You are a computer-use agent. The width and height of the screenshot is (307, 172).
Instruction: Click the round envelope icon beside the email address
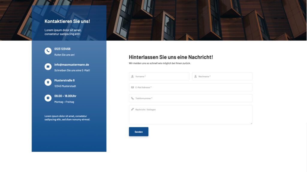[x=48, y=67]
